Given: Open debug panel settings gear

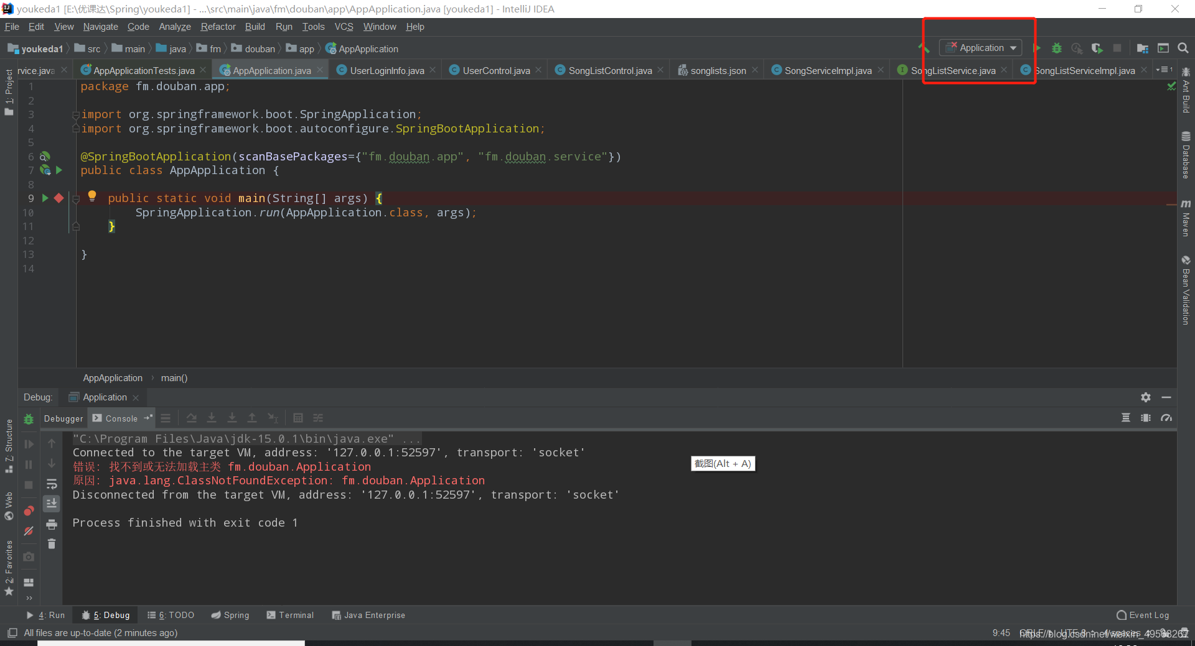Looking at the screenshot, I should (1145, 397).
